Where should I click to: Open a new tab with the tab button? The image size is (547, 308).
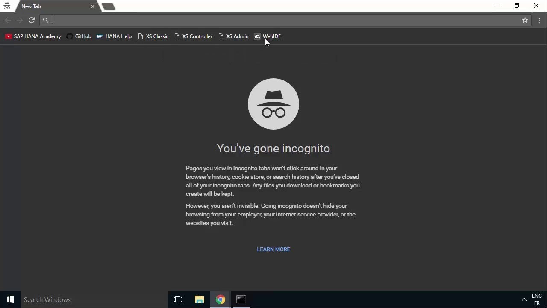pyautogui.click(x=109, y=7)
